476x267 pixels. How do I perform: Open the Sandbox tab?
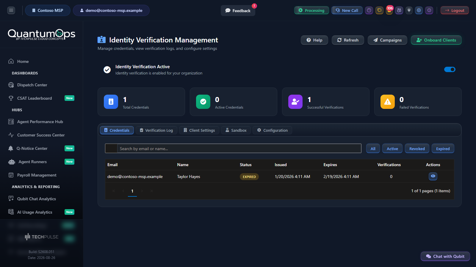click(x=236, y=130)
